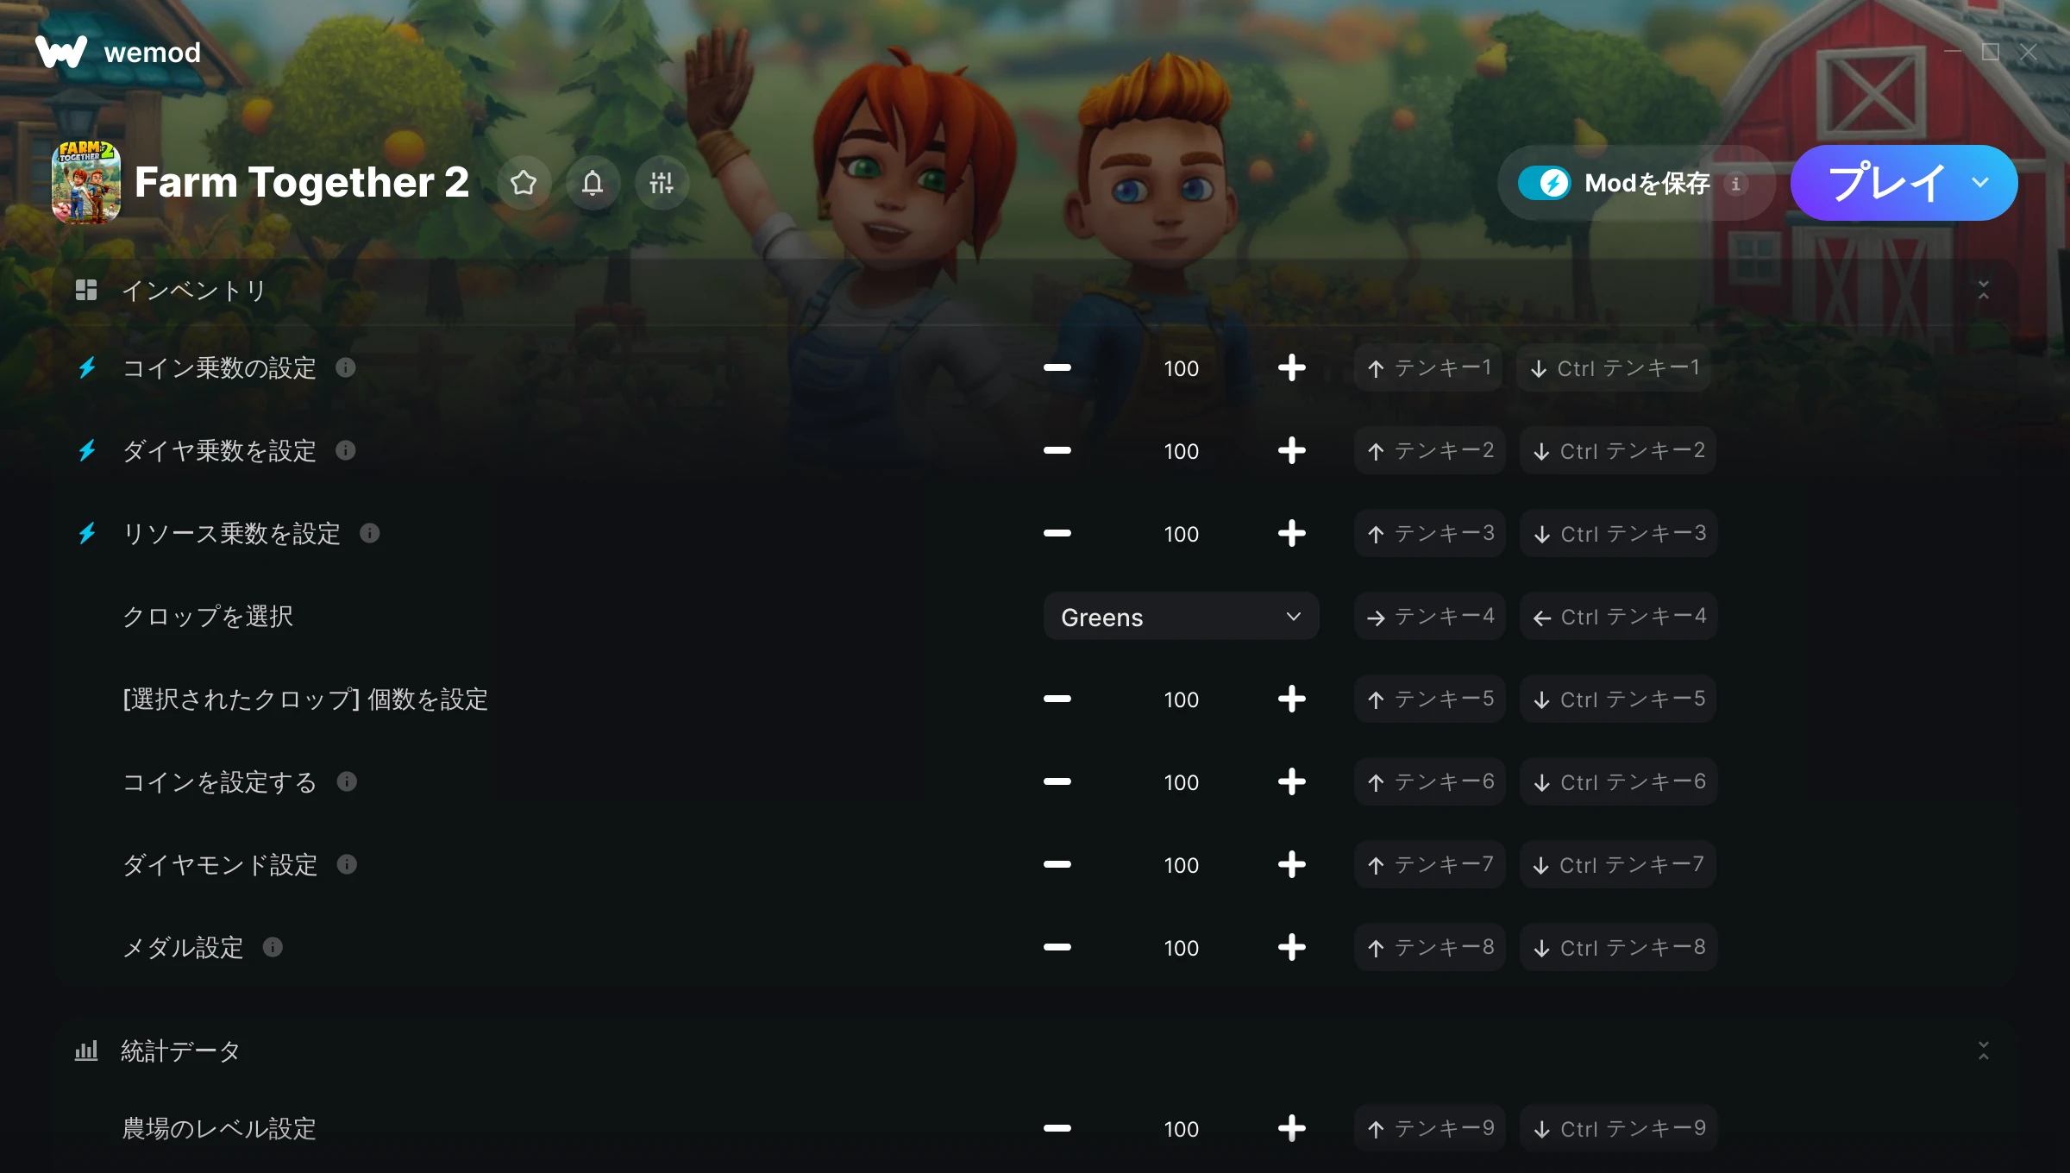Click info icon beside メダル設定
Viewport: 2070px width, 1173px height.
[273, 948]
